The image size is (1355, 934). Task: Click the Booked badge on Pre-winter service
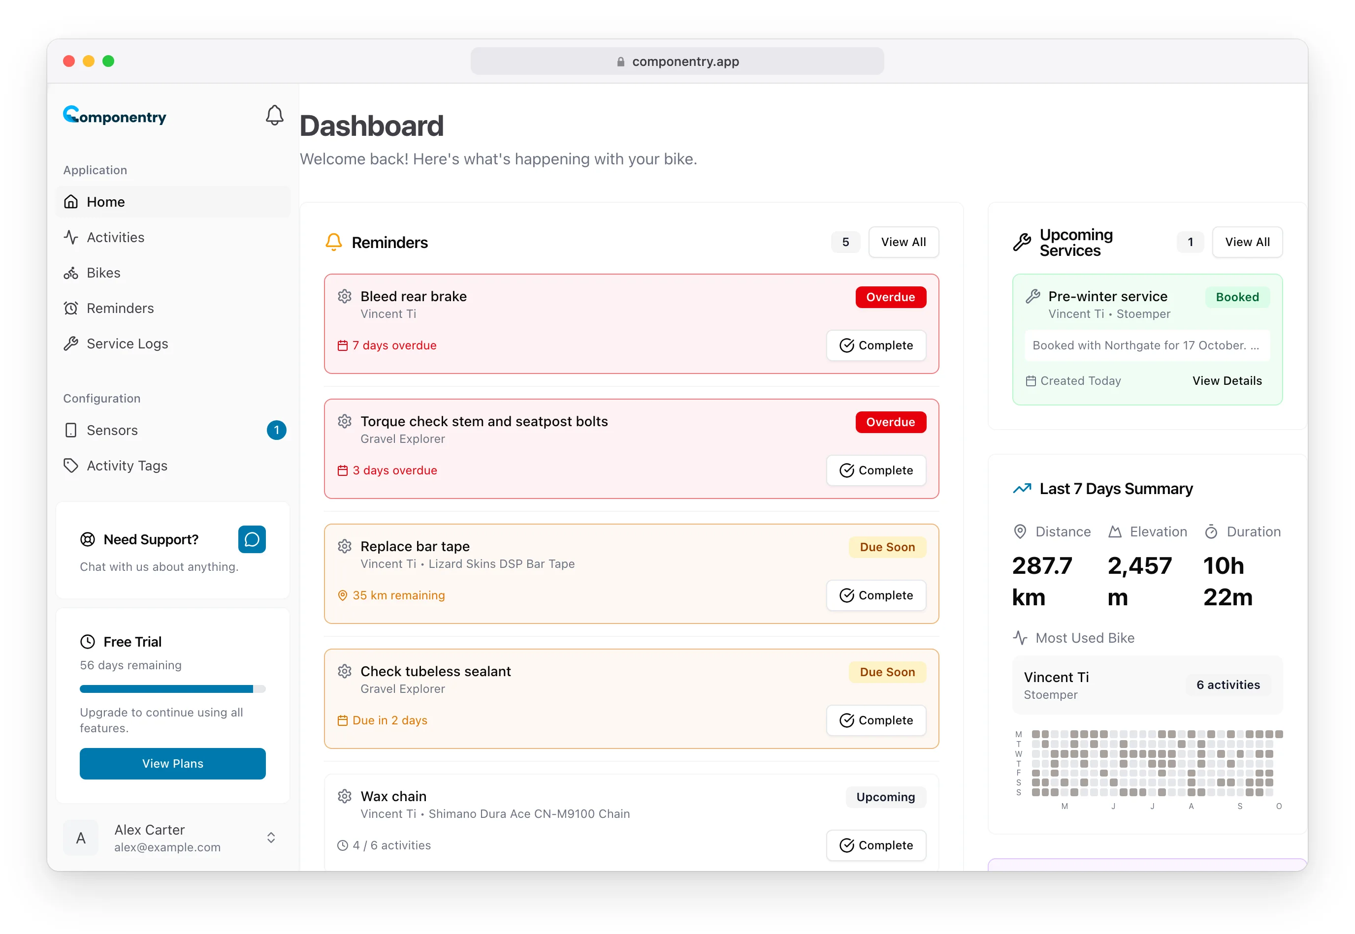pyautogui.click(x=1237, y=297)
